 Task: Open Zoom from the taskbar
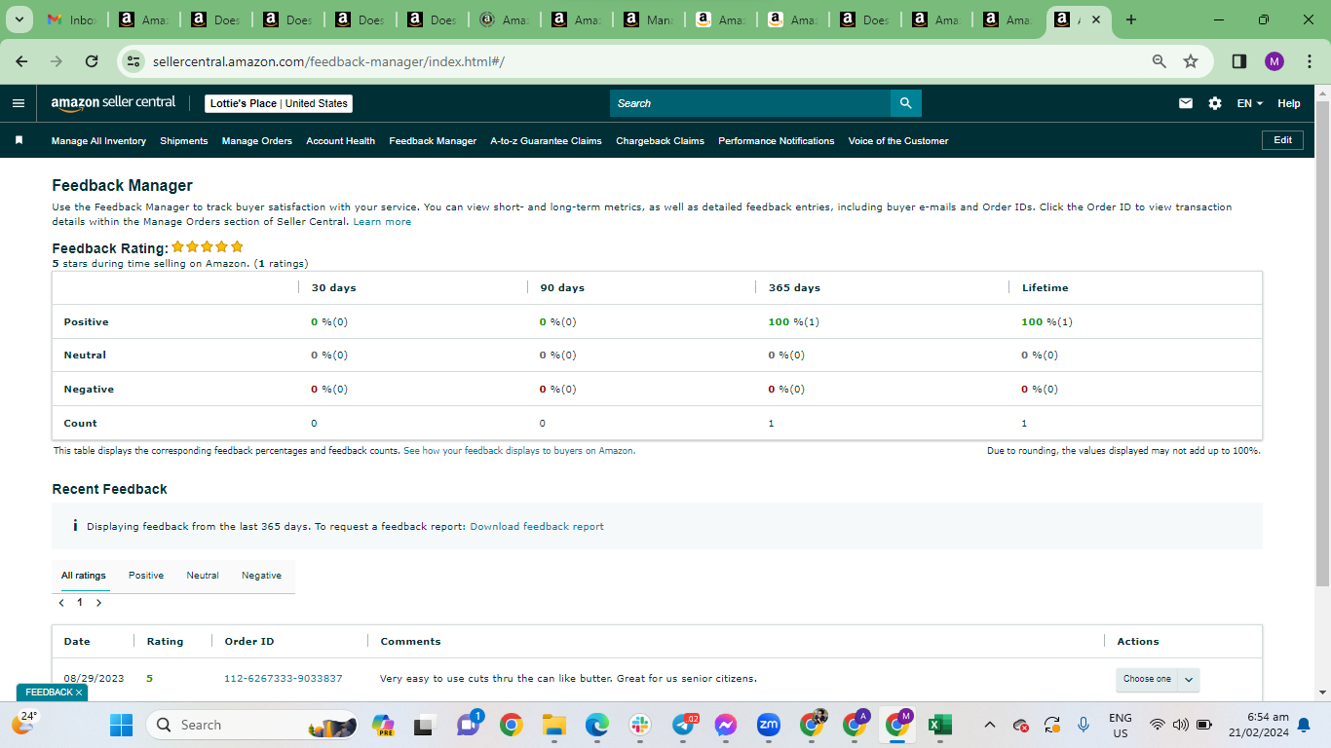(769, 725)
